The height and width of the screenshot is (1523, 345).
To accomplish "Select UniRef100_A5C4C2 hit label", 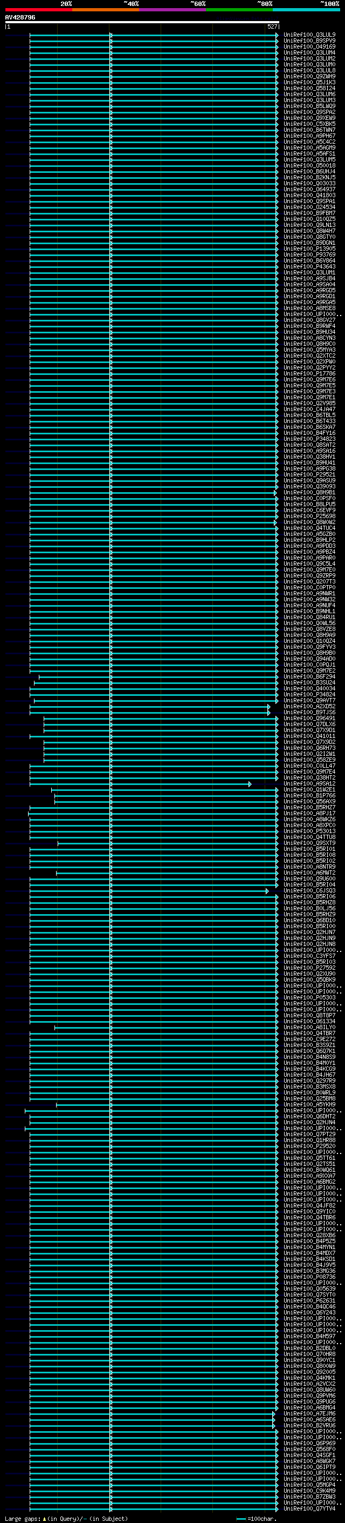I will coord(309,142).
